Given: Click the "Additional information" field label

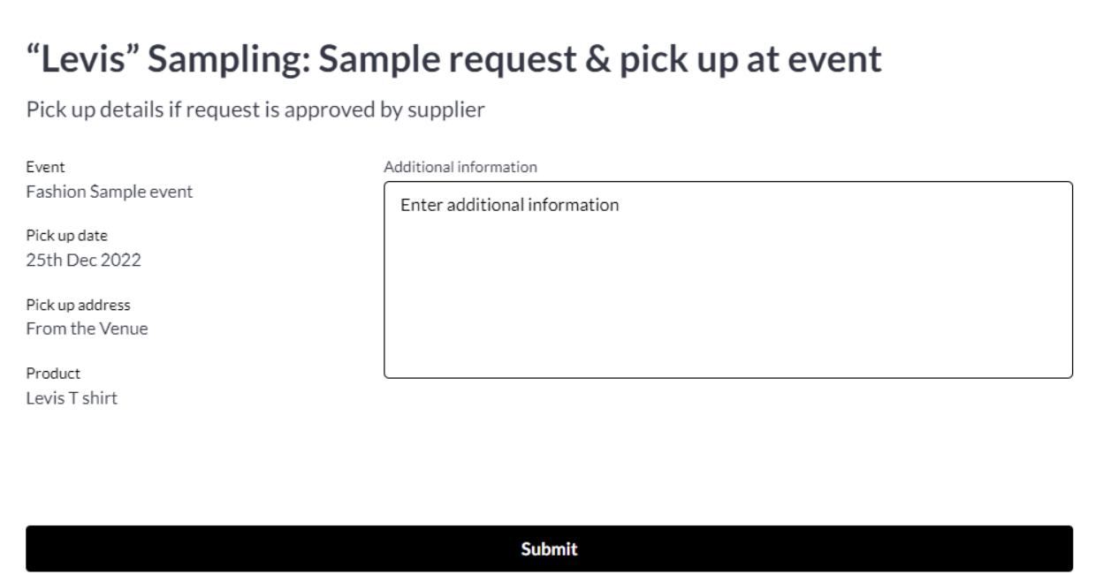Looking at the screenshot, I should pyautogui.click(x=460, y=166).
